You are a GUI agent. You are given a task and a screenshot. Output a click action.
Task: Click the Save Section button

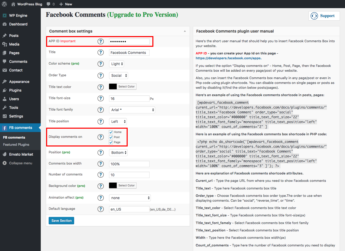[x=61, y=220]
